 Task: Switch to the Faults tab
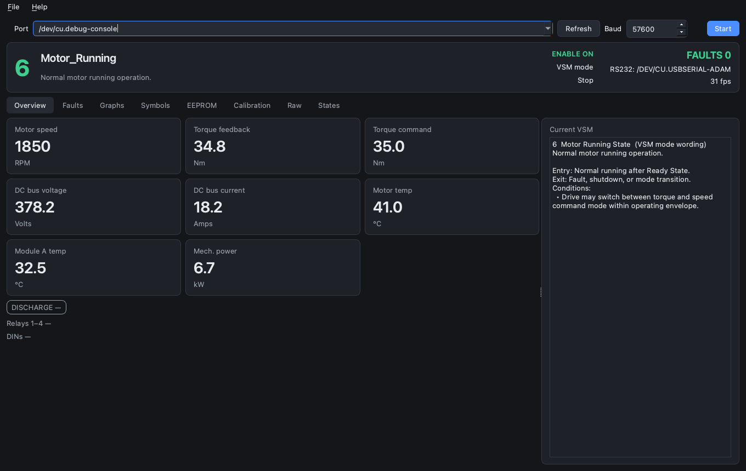[72, 105]
